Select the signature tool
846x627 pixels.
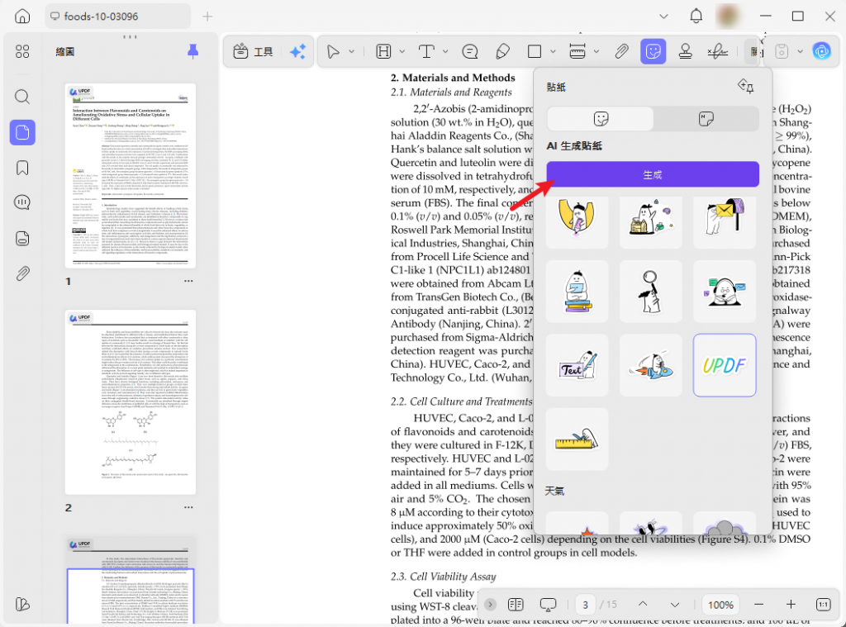tap(718, 52)
